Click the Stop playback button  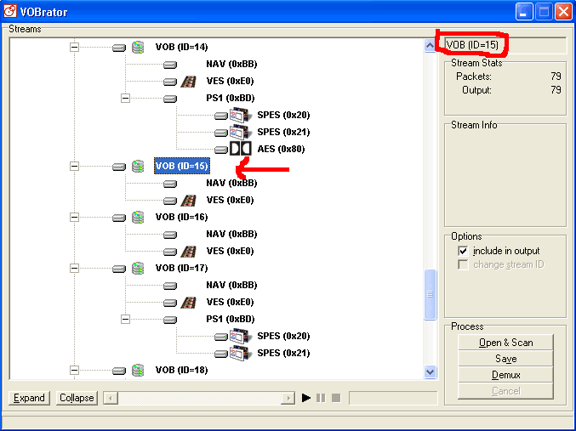point(336,398)
